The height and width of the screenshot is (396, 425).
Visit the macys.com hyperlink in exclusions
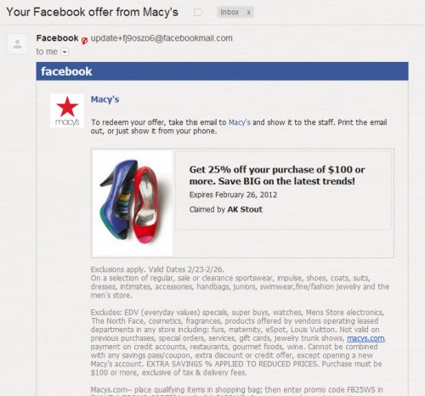click(365, 338)
